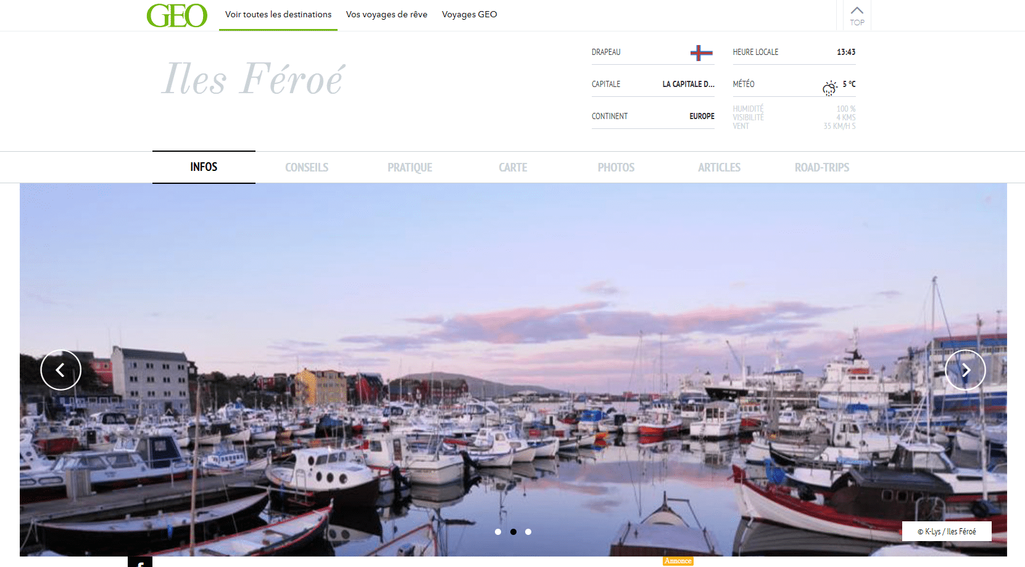Show the PHOTOS tab
The width and height of the screenshot is (1025, 567).
[x=616, y=167]
